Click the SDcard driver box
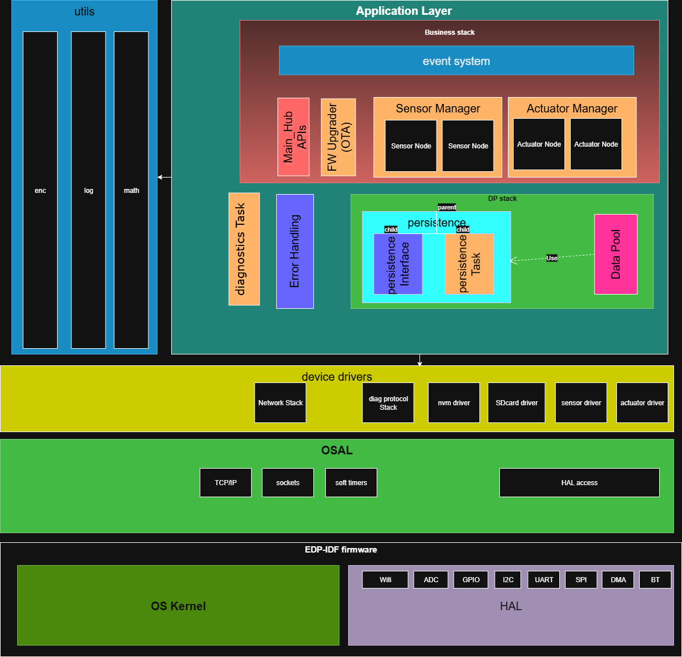 pyautogui.click(x=516, y=402)
